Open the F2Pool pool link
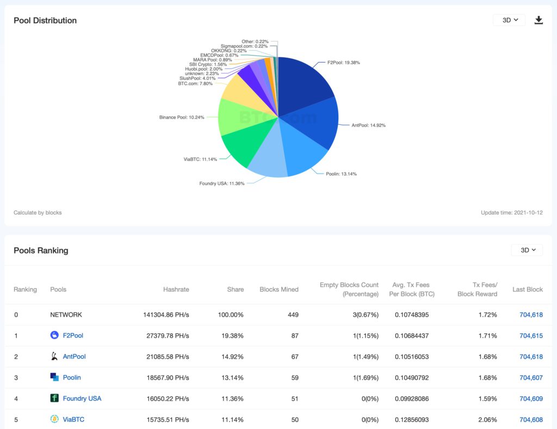Image resolution: width=557 pixels, height=429 pixels. tap(73, 336)
